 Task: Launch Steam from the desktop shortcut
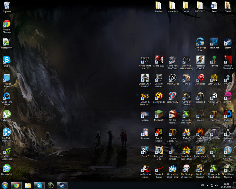click(x=228, y=42)
